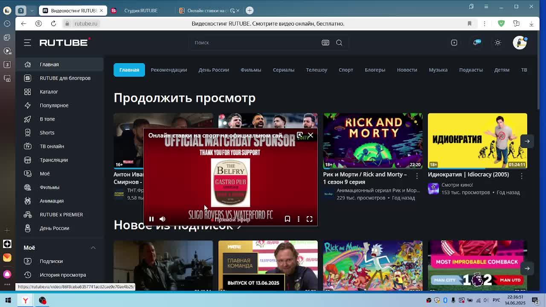Screen dimensions: 546x307
Task: Toggle the site light/dark theme
Action: coord(498,43)
